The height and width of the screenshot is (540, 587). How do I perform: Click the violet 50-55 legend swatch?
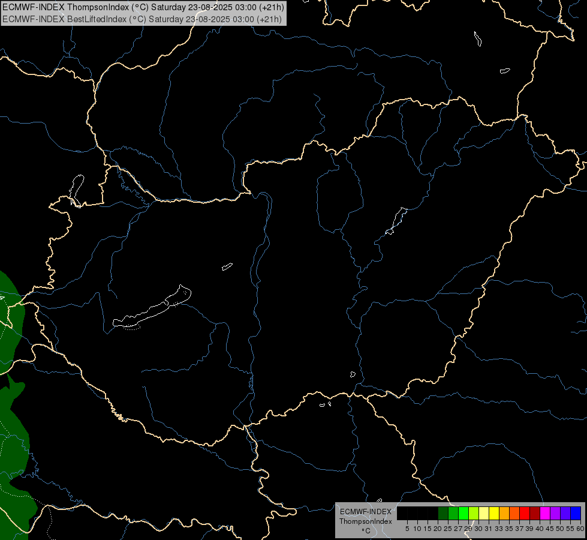click(x=565, y=513)
